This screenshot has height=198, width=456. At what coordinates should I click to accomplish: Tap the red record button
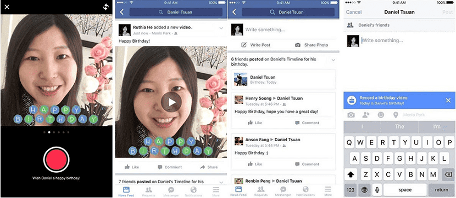click(x=56, y=160)
